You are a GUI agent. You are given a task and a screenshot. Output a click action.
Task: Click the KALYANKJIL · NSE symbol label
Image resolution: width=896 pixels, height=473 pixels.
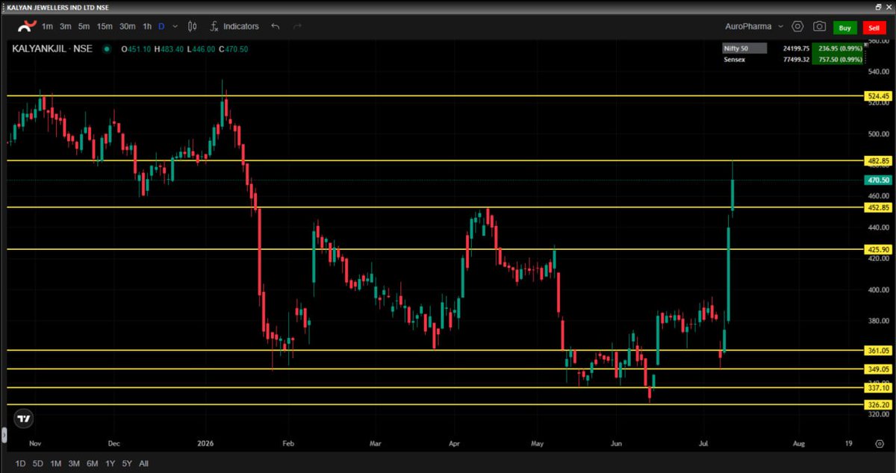click(52, 48)
